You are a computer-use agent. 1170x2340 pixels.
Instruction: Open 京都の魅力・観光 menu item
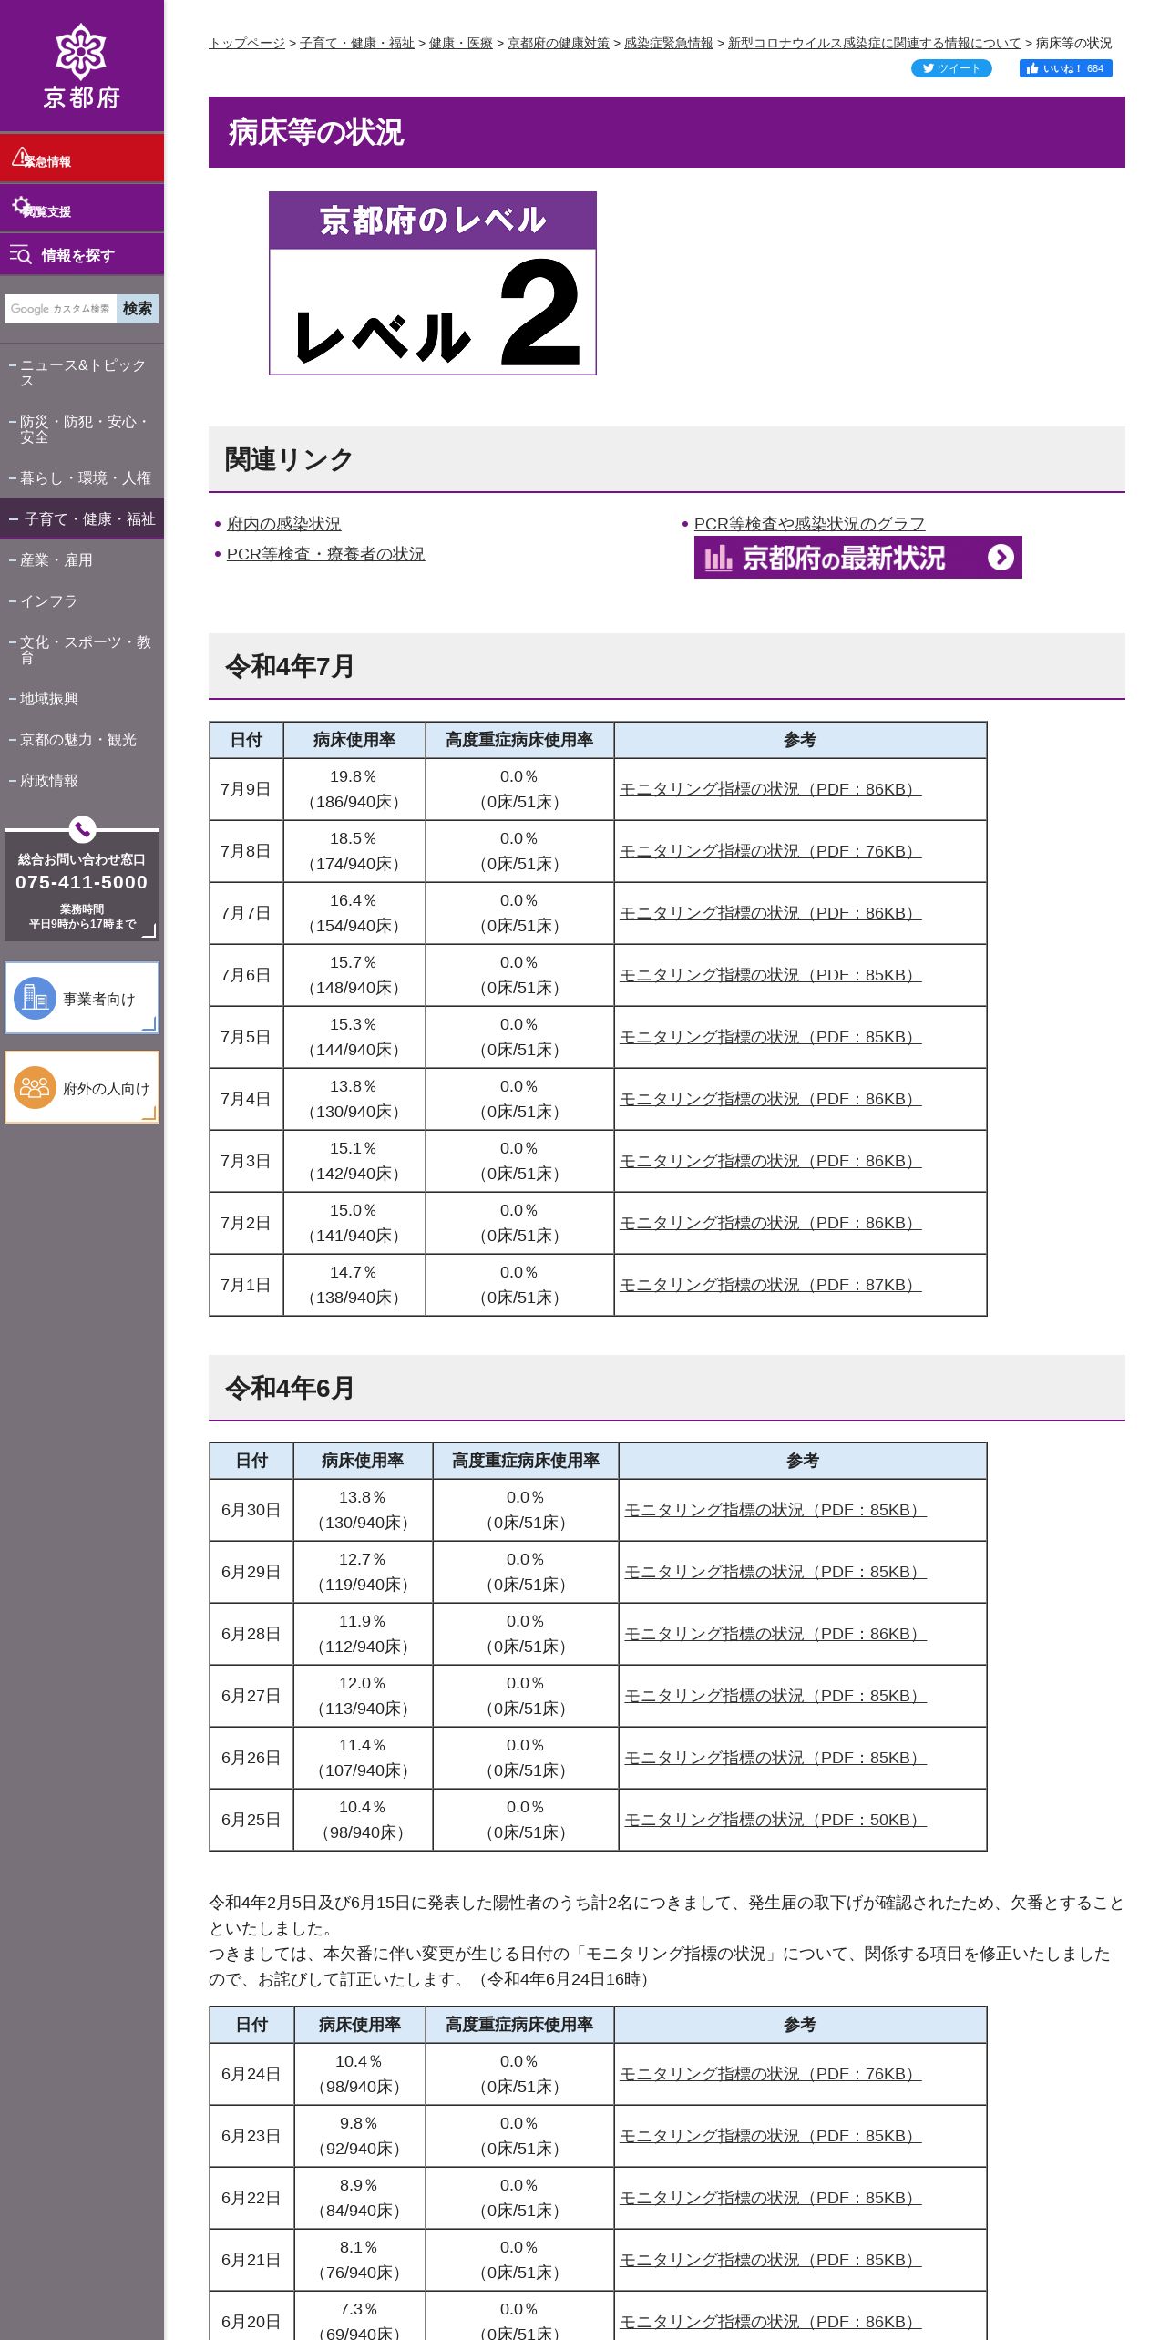[x=82, y=739]
